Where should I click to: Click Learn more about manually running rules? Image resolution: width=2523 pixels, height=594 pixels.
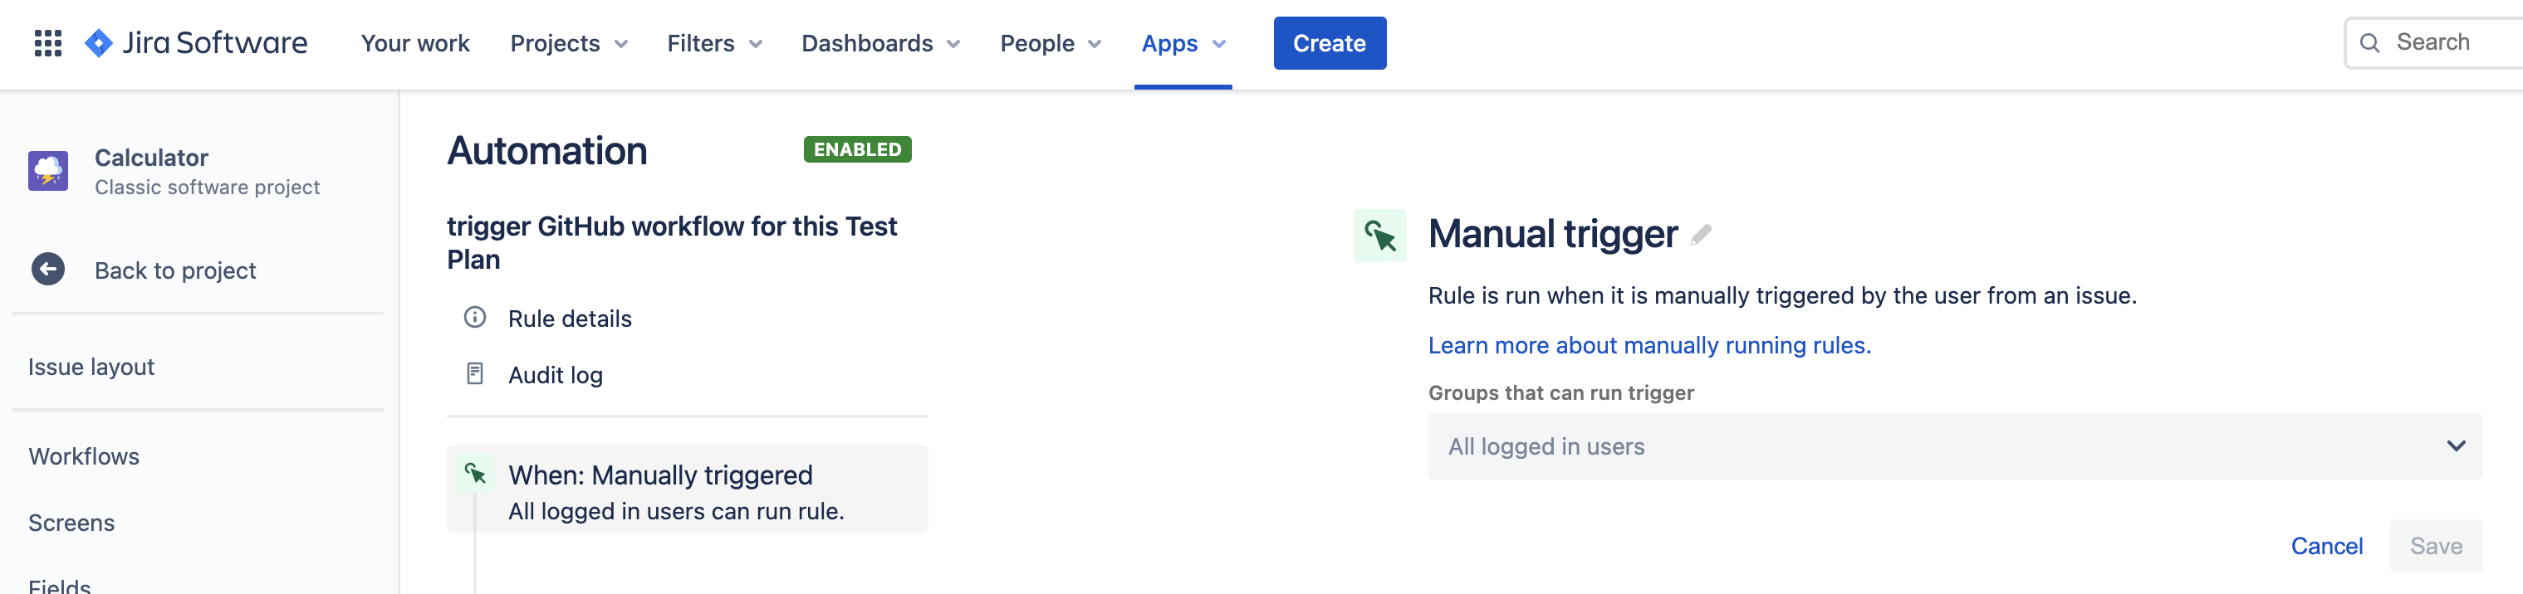tap(1649, 345)
